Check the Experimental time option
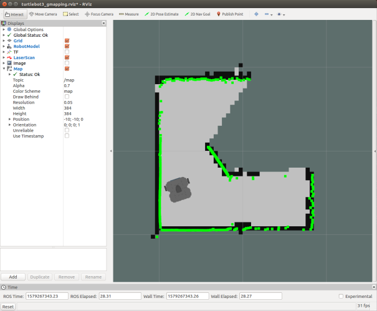Image resolution: width=377 pixels, height=311 pixels. 341,296
